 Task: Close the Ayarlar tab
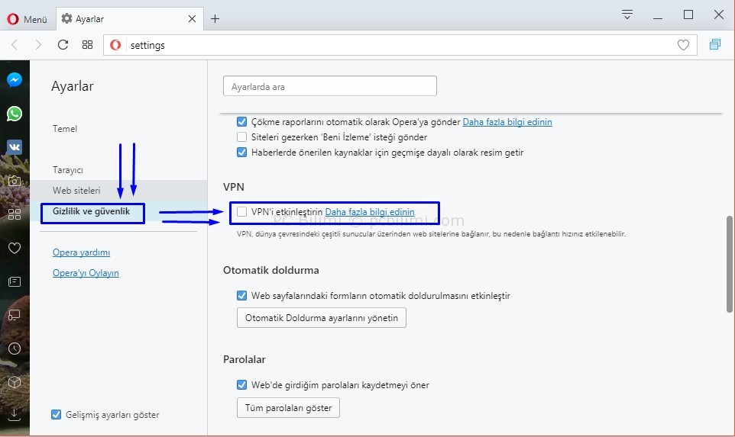pos(192,19)
